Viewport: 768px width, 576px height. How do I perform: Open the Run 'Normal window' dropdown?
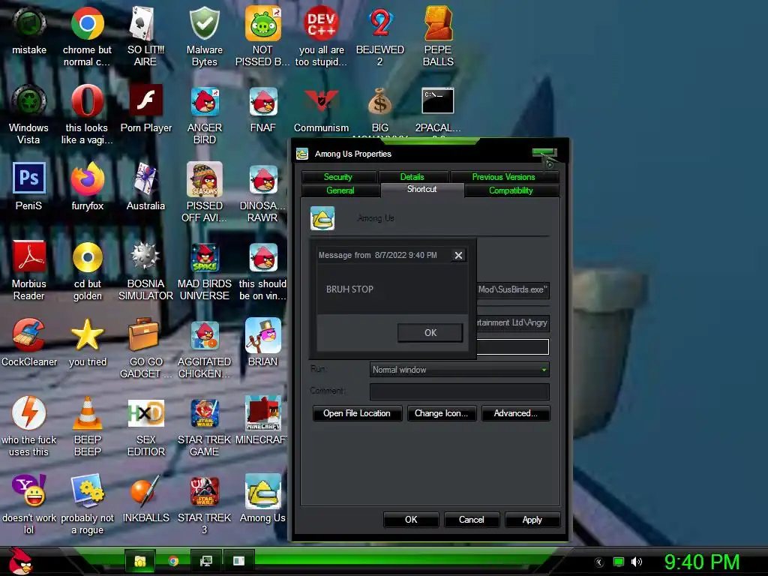point(460,370)
